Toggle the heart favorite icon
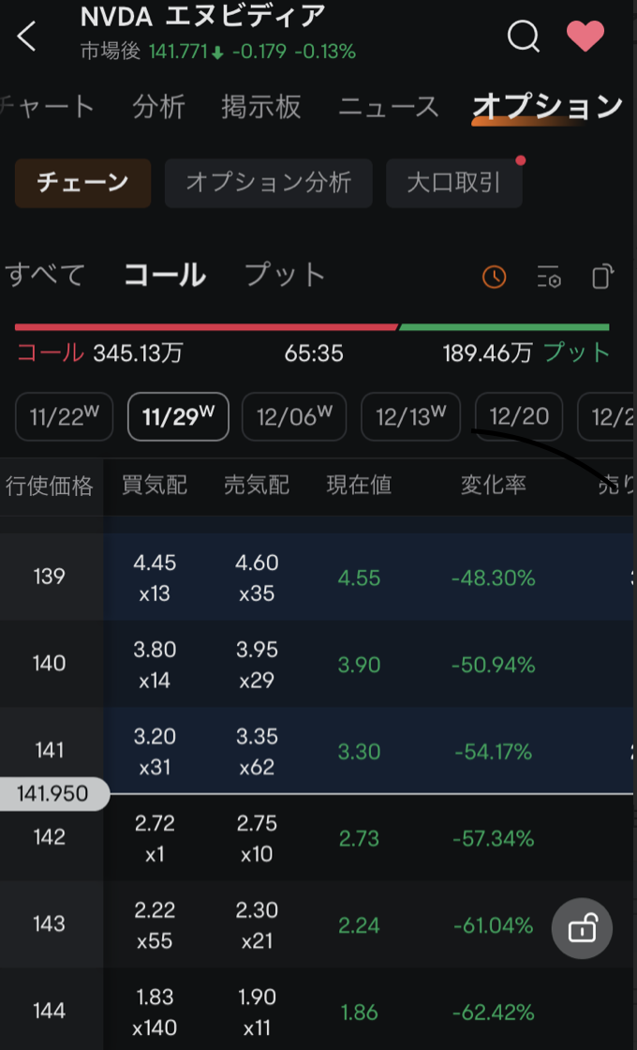Screen dimensions: 637x1050 586,37
